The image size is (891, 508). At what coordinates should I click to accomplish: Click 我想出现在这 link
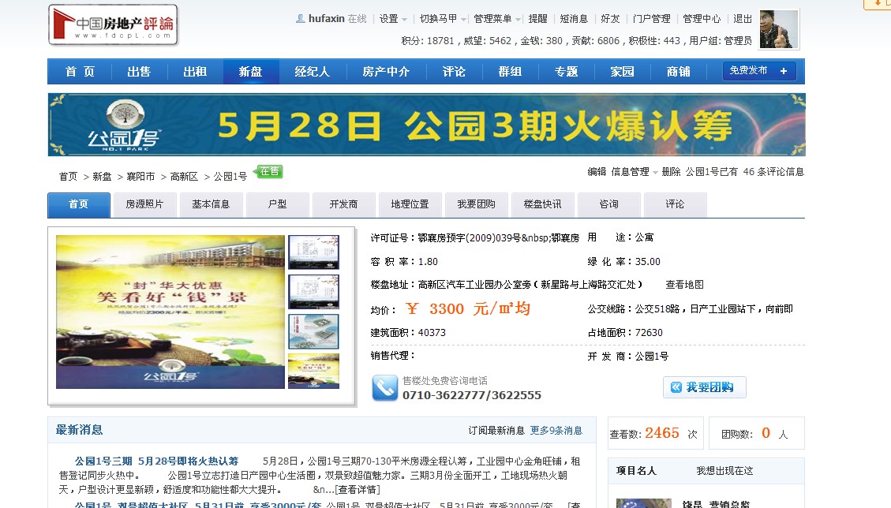[x=724, y=471]
